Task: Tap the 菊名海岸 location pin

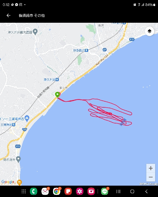Action: click(x=18, y=159)
